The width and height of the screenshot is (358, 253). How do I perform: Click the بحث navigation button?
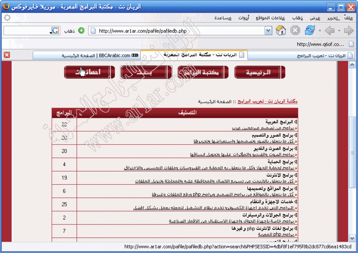point(146,72)
